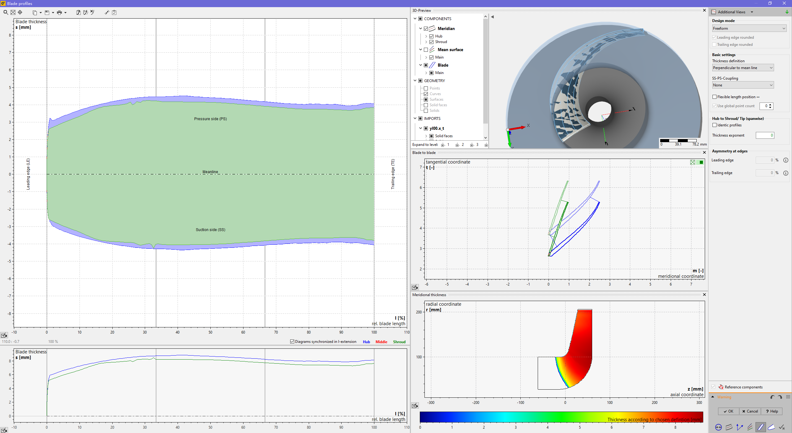This screenshot has height=433, width=792.
Task: Uncheck the Hub checkbox
Action: click(431, 36)
